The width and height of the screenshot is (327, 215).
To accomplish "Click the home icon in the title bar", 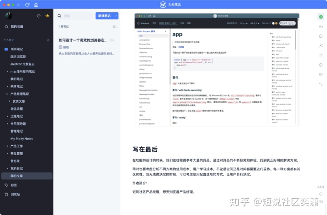I will click(36, 5).
